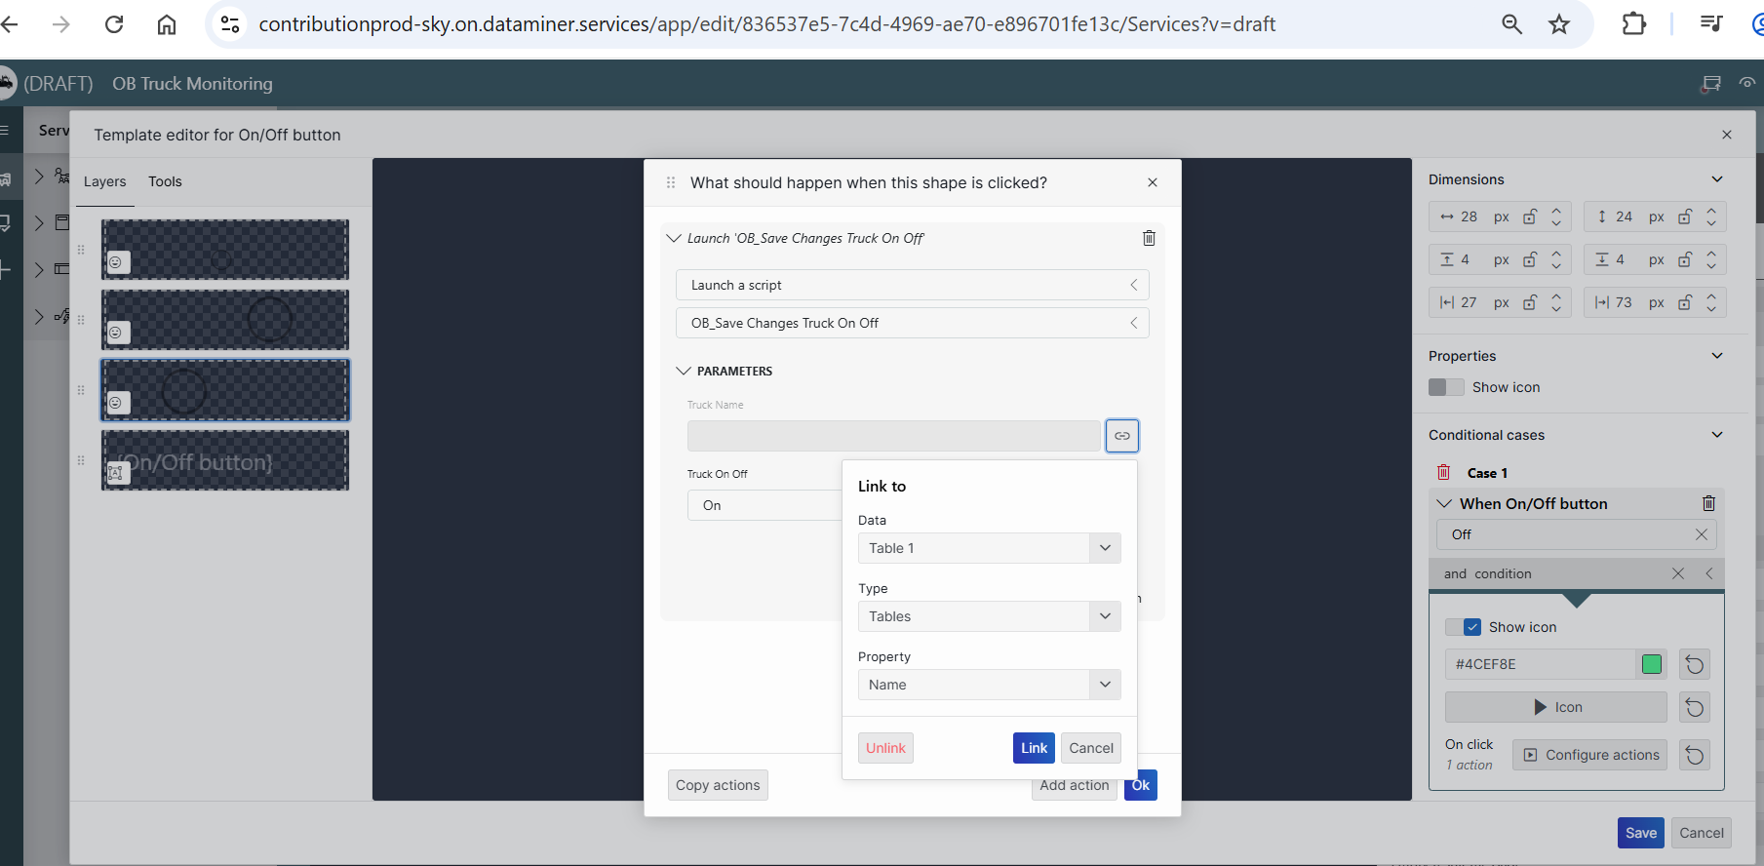1764x866 pixels.
Task: Toggle Show icon switch under Properties
Action: click(1445, 387)
